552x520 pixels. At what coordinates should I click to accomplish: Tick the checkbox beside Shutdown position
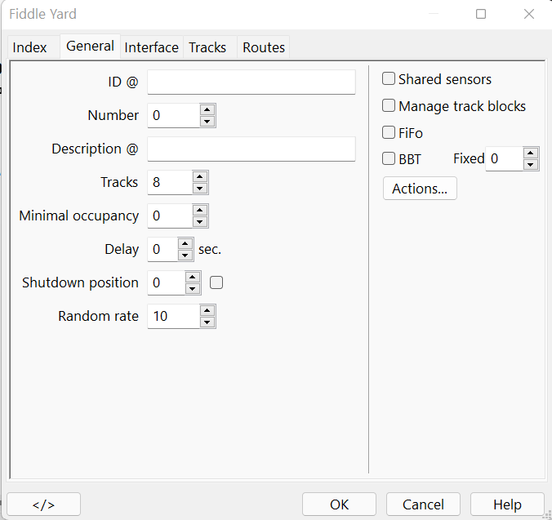point(216,282)
